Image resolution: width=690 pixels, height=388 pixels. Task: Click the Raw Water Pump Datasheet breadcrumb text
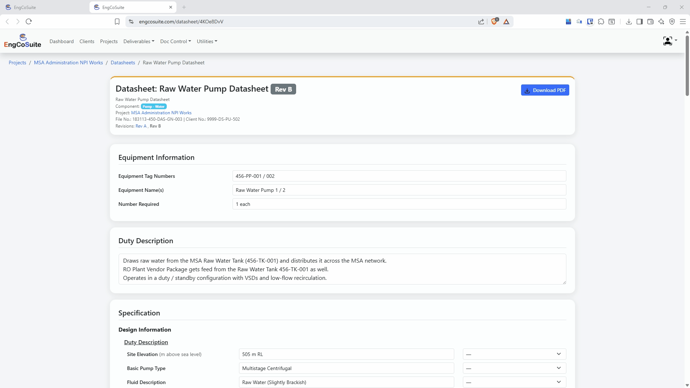click(174, 63)
